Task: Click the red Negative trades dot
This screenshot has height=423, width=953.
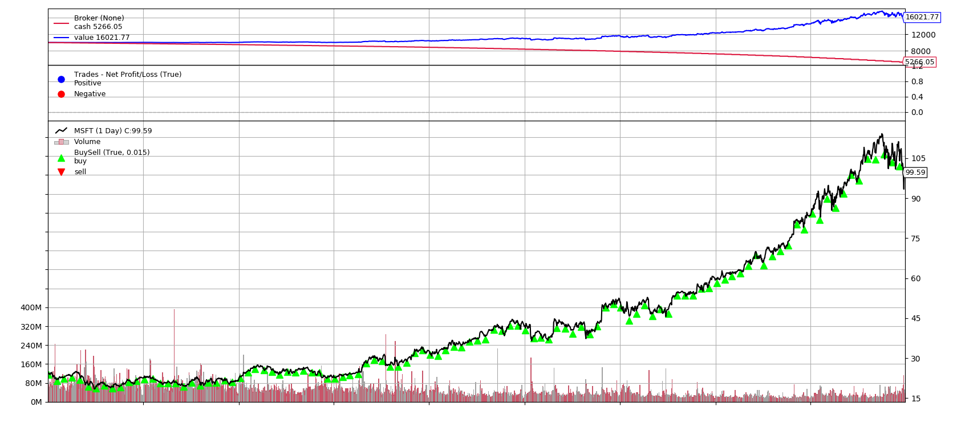Action: click(x=61, y=94)
